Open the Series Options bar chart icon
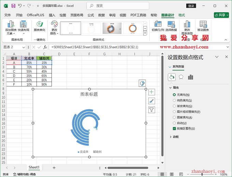 pyautogui.click(x=190, y=77)
